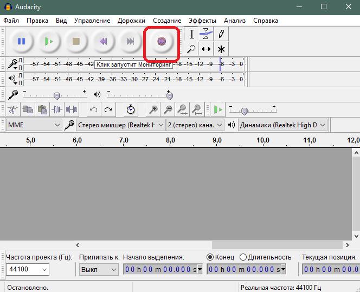Screen dimensions: 360x292
Task: Open the Эффекты menu
Action: pos(202,21)
